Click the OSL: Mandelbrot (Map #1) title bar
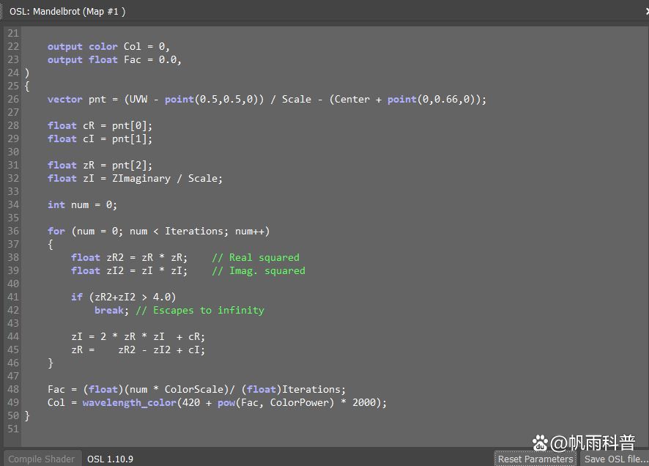Screen dimensions: 649x466 (67, 11)
